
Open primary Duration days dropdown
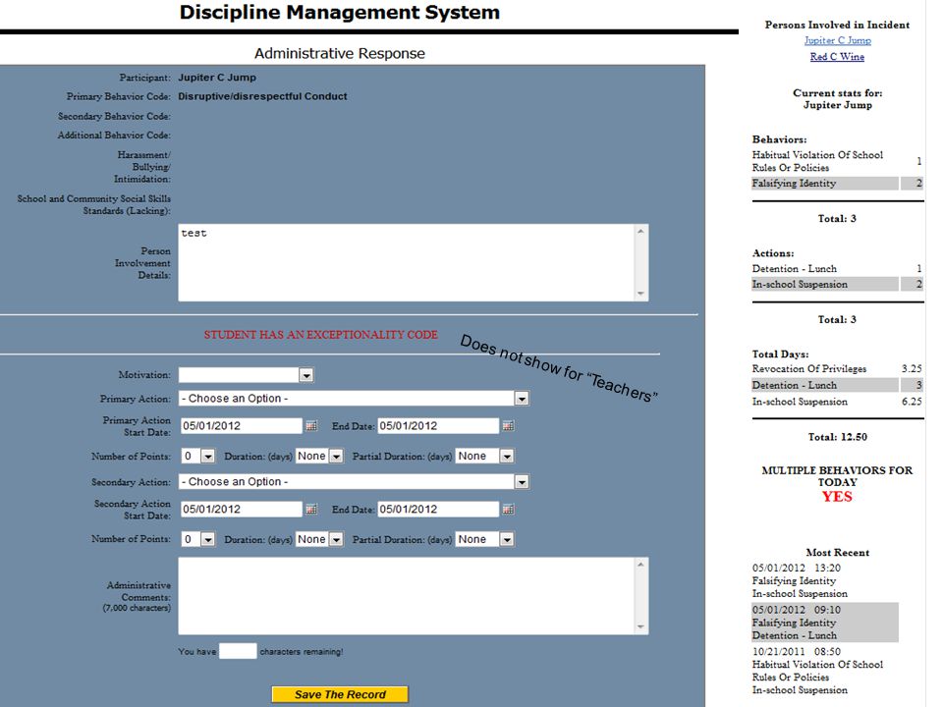[336, 457]
